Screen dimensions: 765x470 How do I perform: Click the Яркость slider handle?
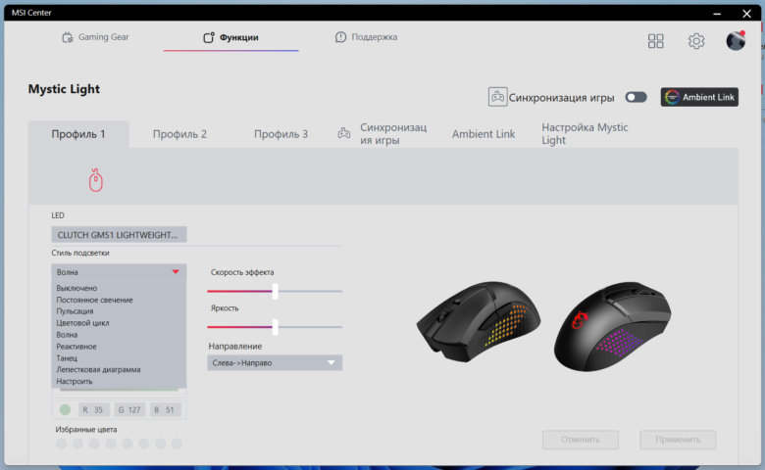pos(276,327)
